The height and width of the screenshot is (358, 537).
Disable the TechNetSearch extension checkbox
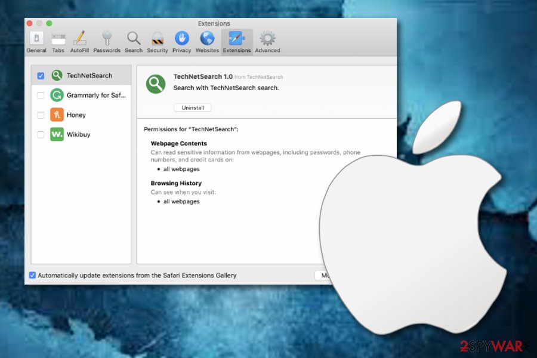pyautogui.click(x=41, y=76)
